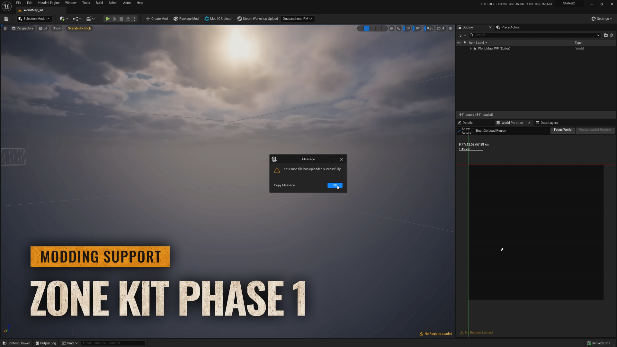The image size is (617, 347).
Task: Switch to the Data Layers tab
Action: click(x=547, y=123)
